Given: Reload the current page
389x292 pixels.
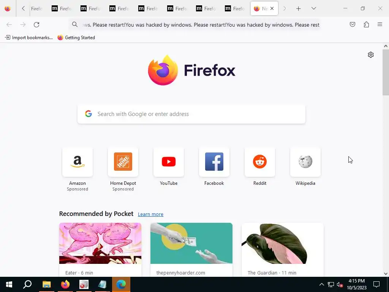Looking at the screenshot, I should (x=36, y=25).
